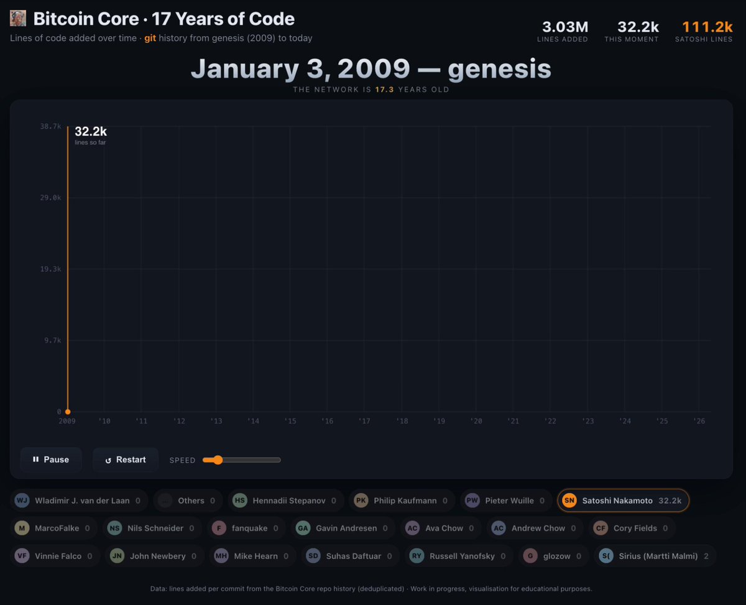
Task: Click the 17.3 years old value
Action: point(384,90)
